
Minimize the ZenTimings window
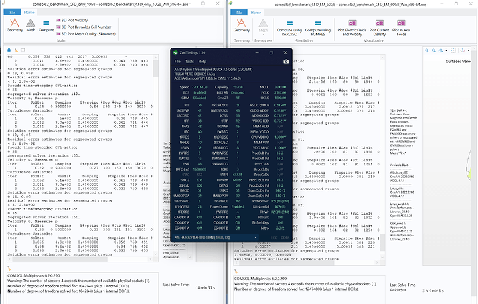(x=257, y=52)
